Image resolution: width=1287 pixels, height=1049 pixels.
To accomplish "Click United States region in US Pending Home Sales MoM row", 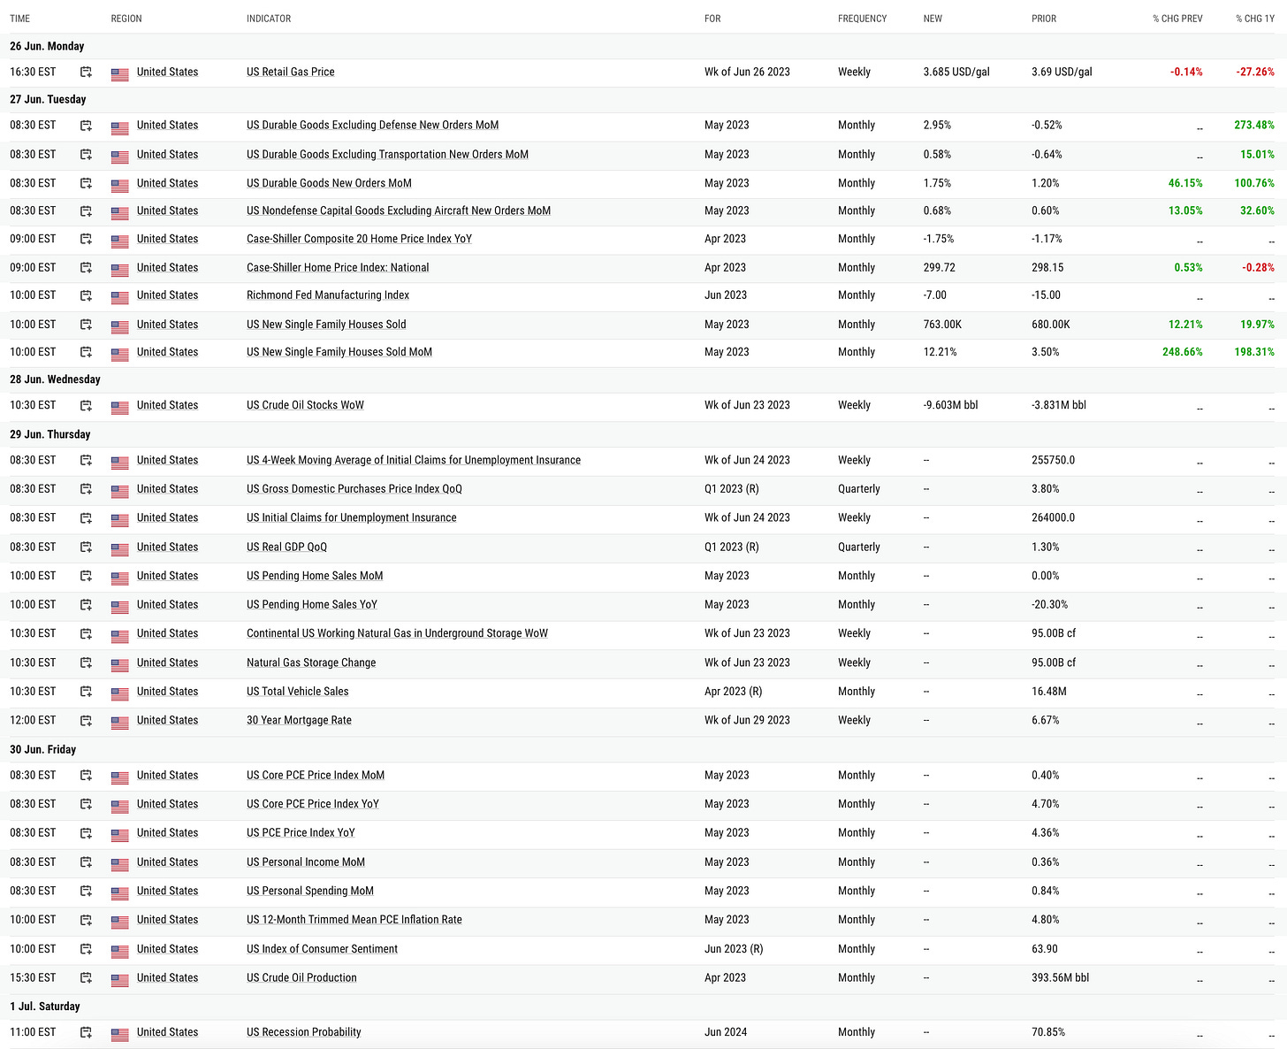I will (167, 576).
